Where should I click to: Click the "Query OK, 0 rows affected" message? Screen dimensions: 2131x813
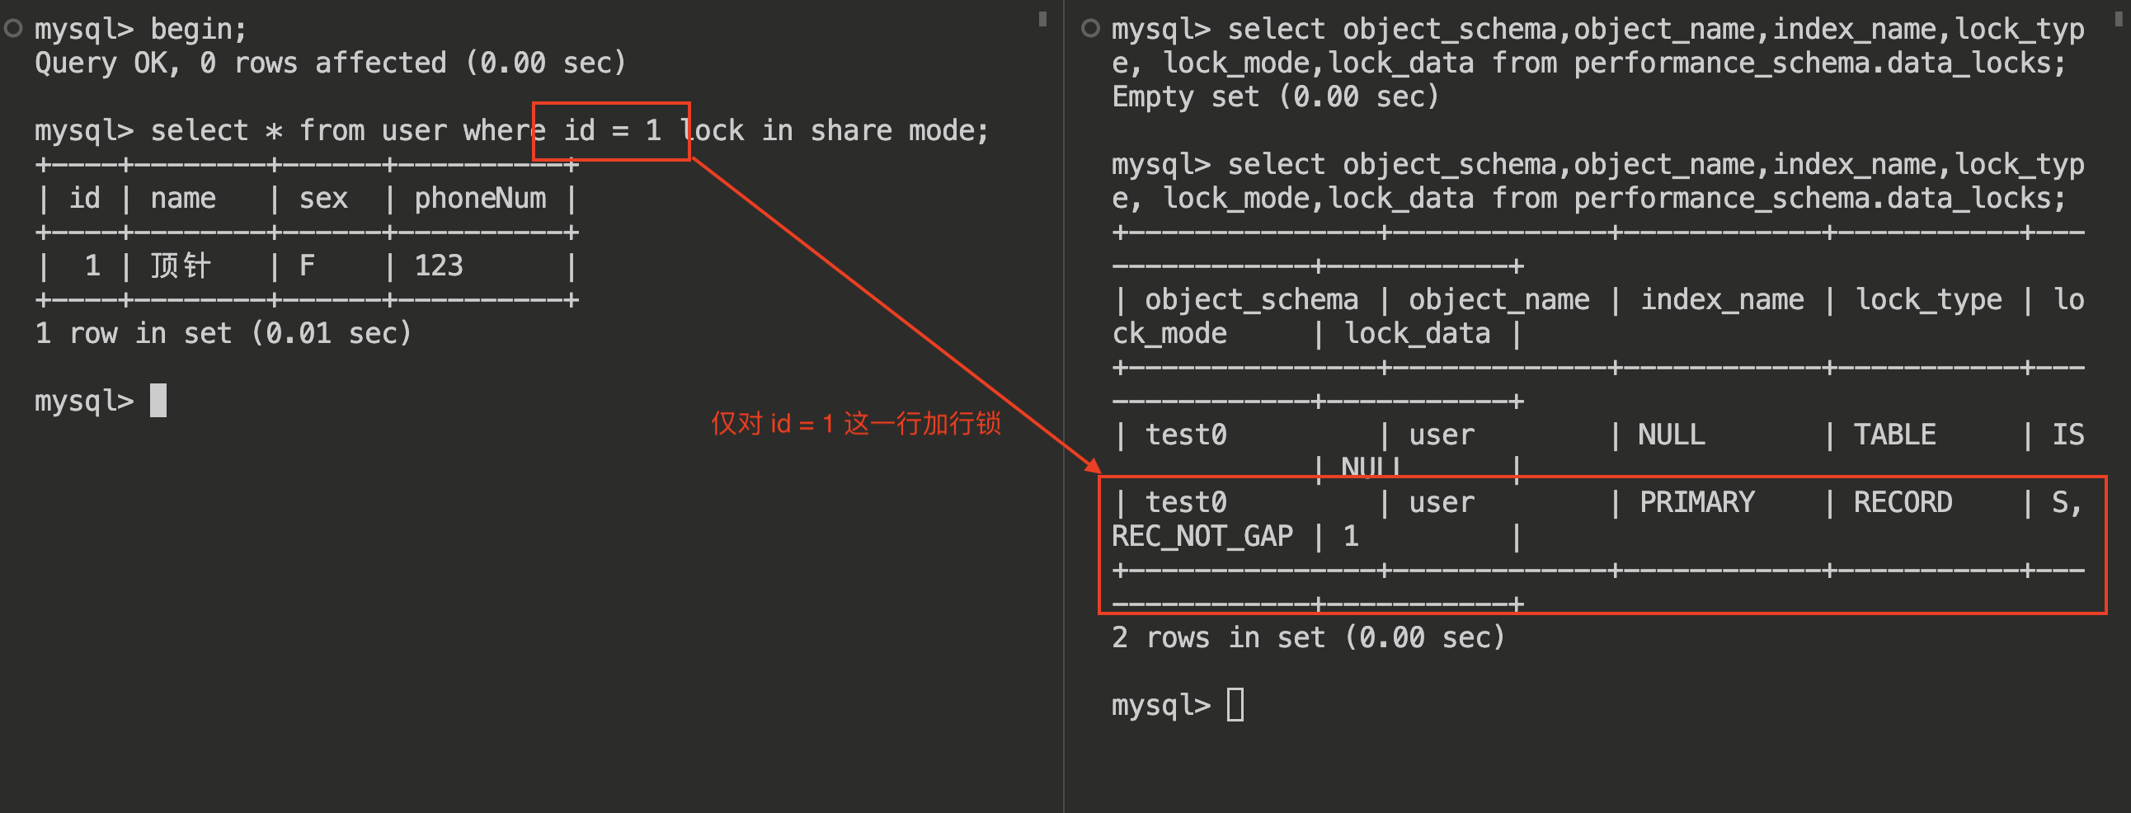(x=330, y=63)
